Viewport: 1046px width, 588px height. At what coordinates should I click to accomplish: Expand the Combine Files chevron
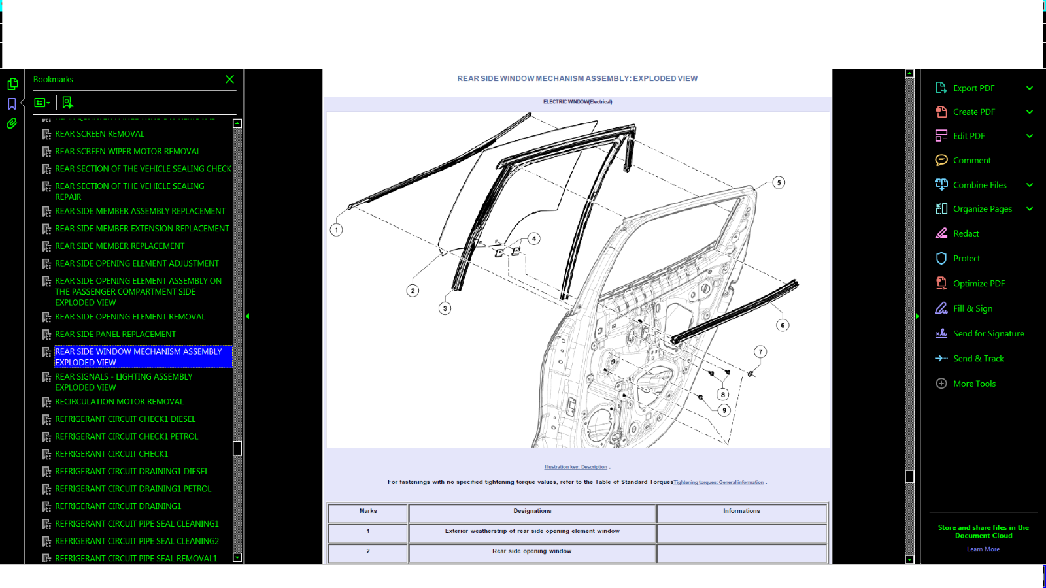(1030, 185)
